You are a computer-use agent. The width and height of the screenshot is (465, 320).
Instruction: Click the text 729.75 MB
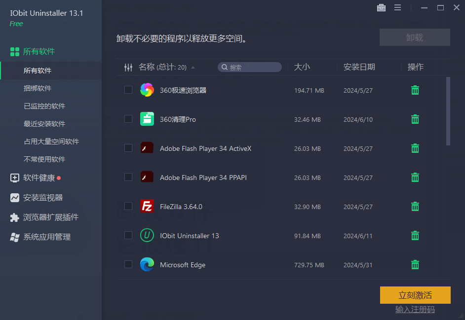tap(309, 265)
